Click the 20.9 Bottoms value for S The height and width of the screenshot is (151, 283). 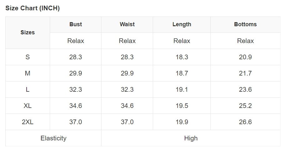tap(245, 57)
